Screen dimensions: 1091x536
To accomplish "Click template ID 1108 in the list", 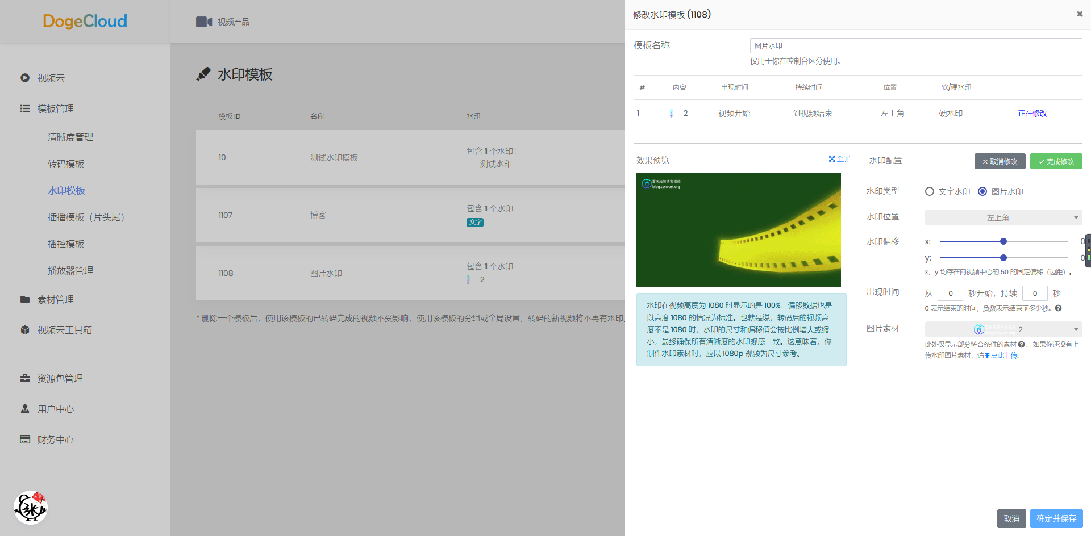I will click(x=226, y=273).
